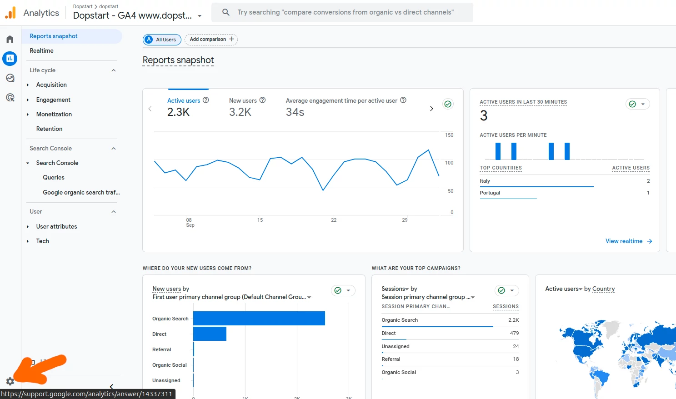The width and height of the screenshot is (676, 399).
Task: Click help icon next to Active users
Action: coord(206,100)
